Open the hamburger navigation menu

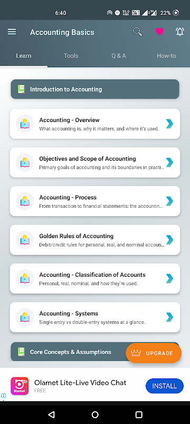[x=12, y=32]
